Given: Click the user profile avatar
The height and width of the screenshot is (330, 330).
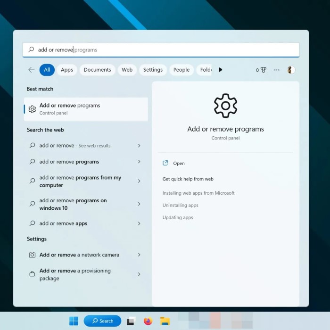Looking at the screenshot, I should pyautogui.click(x=291, y=70).
